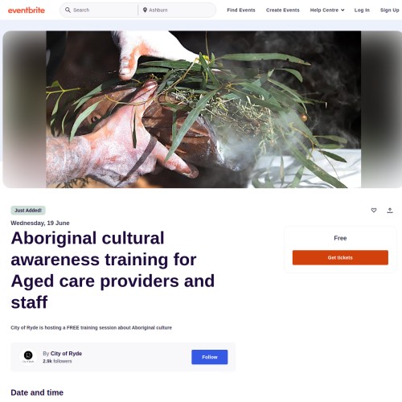Click the smoking ceremony hero image

pos(203,109)
